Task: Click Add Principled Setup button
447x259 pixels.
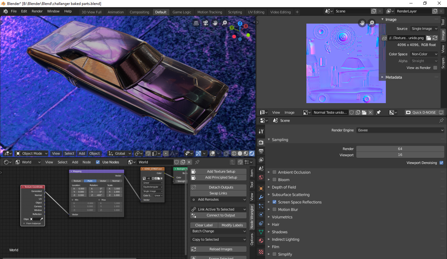Action: coord(219,178)
